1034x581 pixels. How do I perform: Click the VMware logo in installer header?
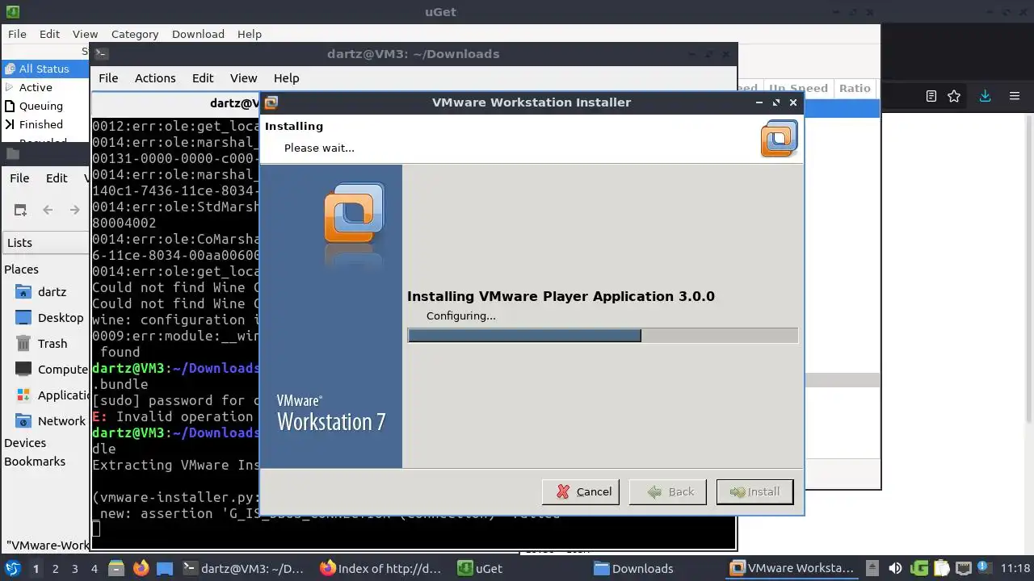[x=779, y=138]
